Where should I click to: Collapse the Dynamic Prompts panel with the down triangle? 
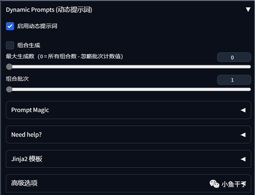pyautogui.click(x=248, y=10)
